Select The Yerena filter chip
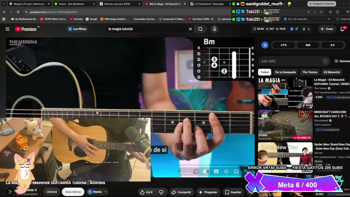Viewport: 350px width, 197px height. point(310,72)
